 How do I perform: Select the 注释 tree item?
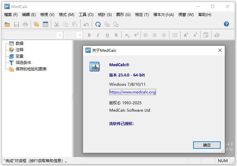[x=20, y=50]
